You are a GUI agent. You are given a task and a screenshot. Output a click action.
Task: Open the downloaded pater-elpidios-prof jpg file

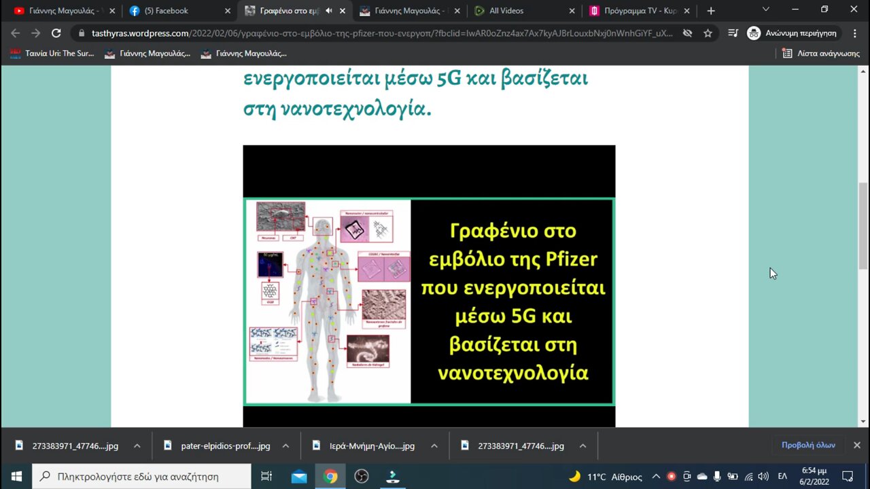(x=217, y=446)
